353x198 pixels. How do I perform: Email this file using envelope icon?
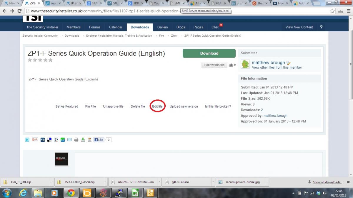pos(69,140)
